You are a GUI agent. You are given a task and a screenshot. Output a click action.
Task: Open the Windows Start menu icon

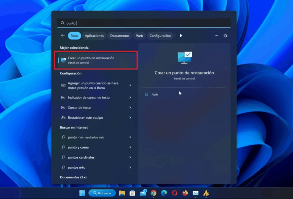[x=82, y=193]
